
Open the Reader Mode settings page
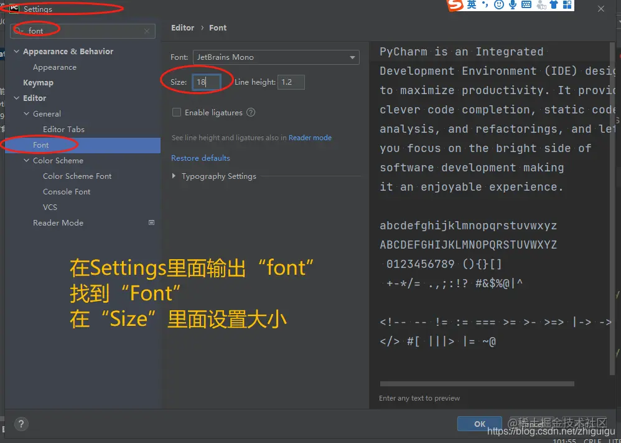tap(58, 223)
